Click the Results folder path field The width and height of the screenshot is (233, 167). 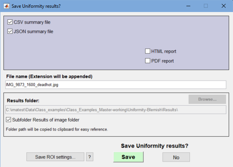[116, 110]
